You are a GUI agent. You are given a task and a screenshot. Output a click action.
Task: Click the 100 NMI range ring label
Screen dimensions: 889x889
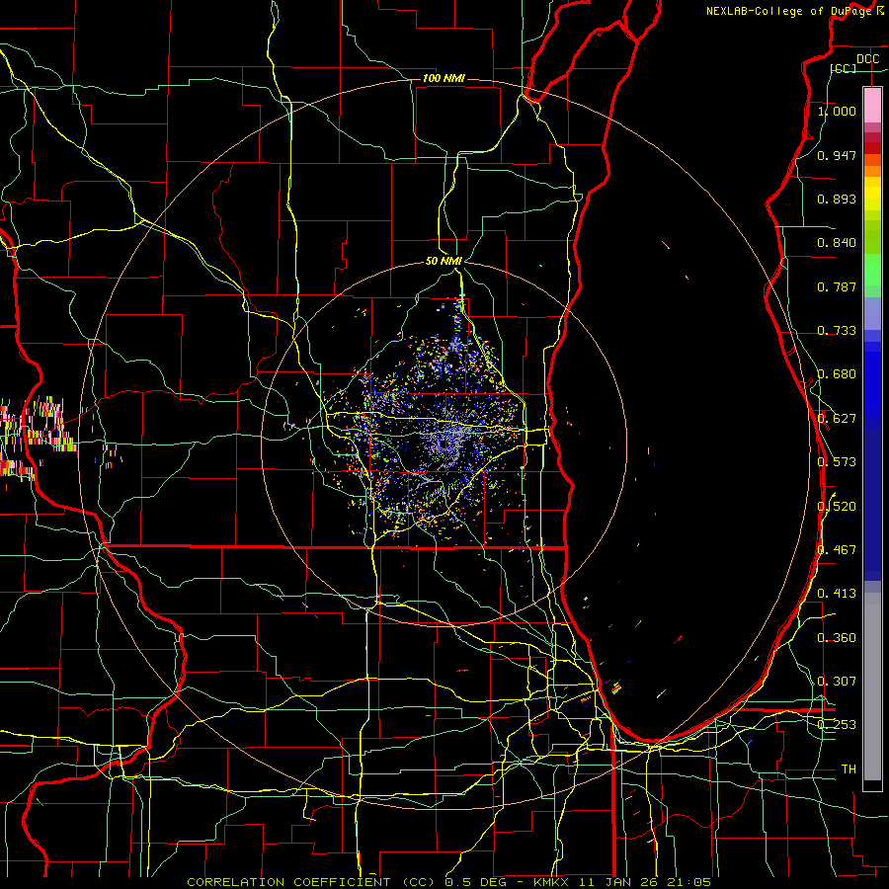pos(444,78)
